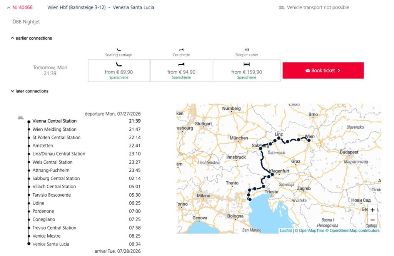Click the Udine stop
The image size is (394, 256).
tap(38, 203)
